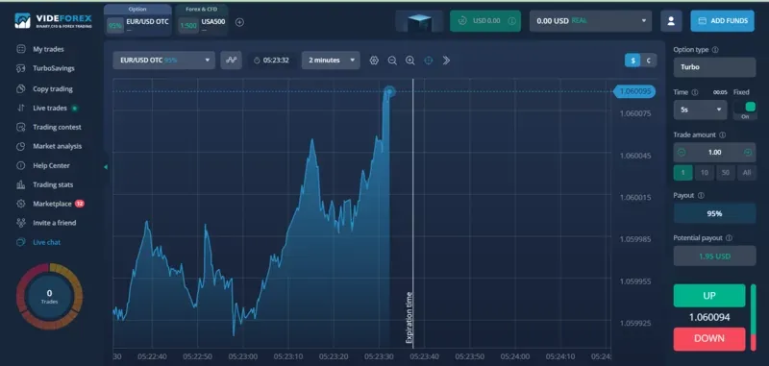Screen dimensions: 769x366
Task: Click the ADD FUNDS button
Action: [723, 21]
